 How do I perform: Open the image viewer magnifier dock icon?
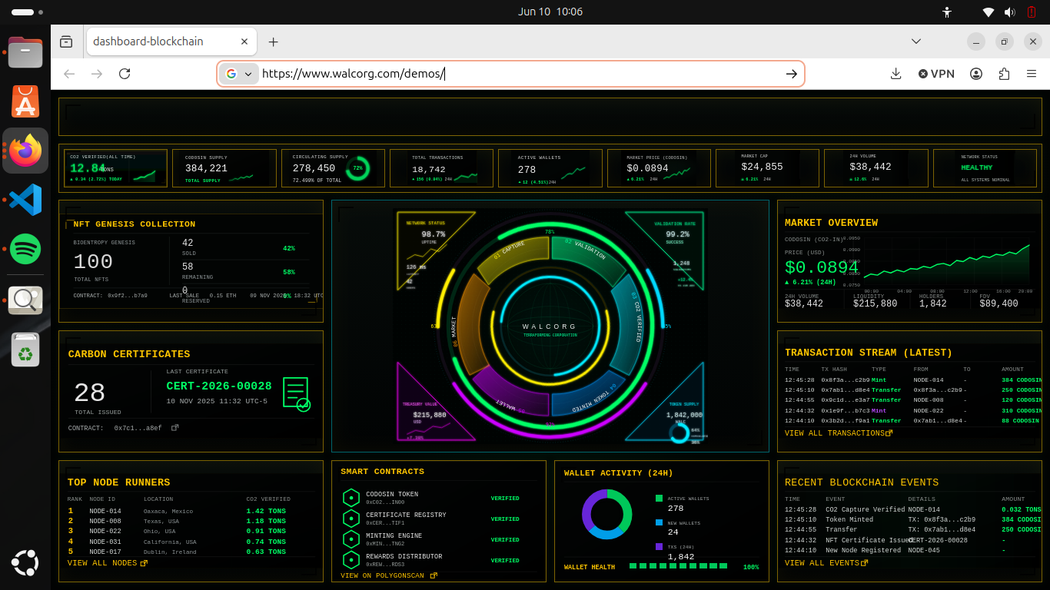point(25,300)
